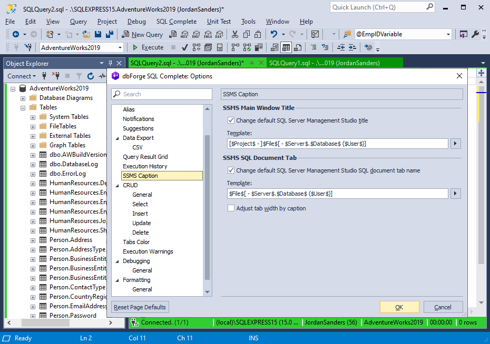Image resolution: width=490 pixels, height=344 pixels.
Task: Click the Find in Files icon
Action: [x=347, y=34]
